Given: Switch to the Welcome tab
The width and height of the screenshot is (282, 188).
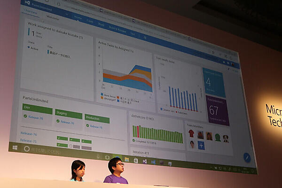Looking at the screenshot, I should [x=53, y=18].
